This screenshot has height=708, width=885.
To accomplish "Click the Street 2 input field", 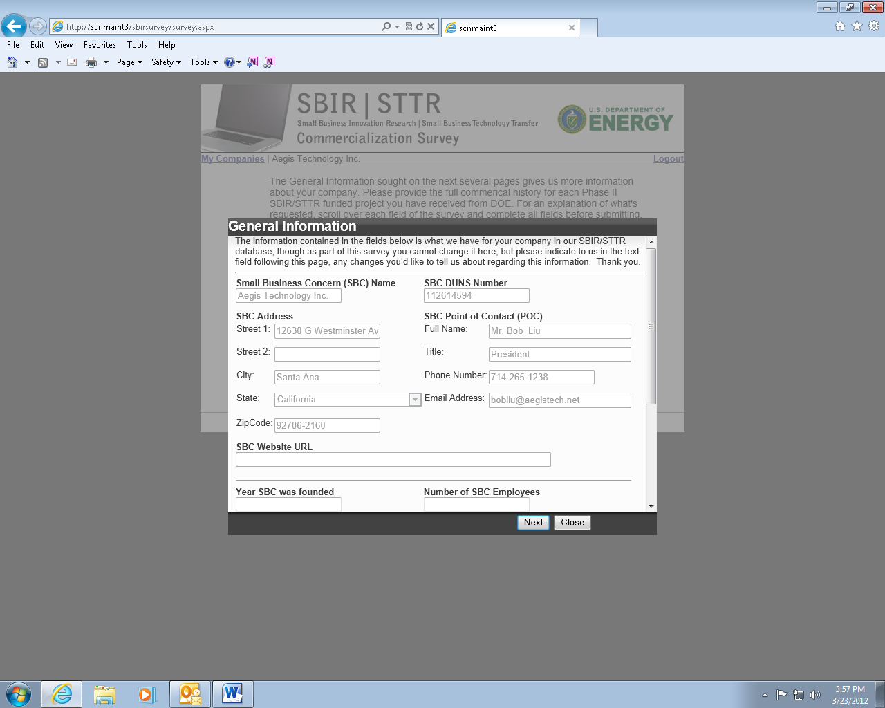I will (x=327, y=354).
